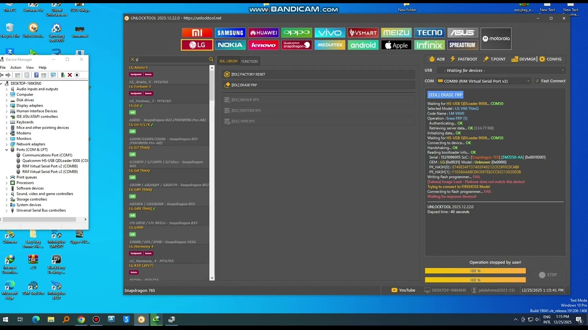Click the lower 100 % progress bar

coord(475,280)
